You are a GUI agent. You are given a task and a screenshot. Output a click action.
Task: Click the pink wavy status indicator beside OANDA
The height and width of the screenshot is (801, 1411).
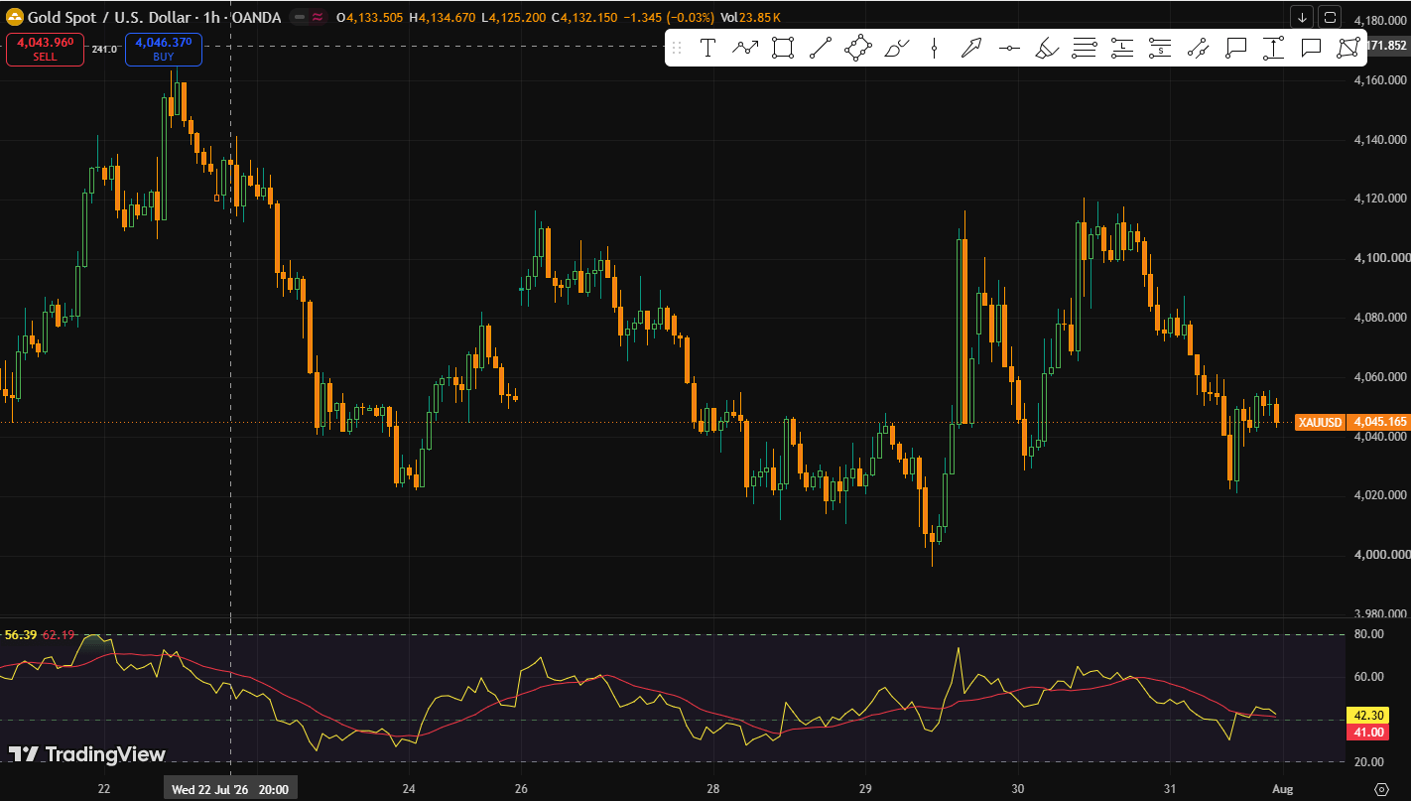point(317,18)
